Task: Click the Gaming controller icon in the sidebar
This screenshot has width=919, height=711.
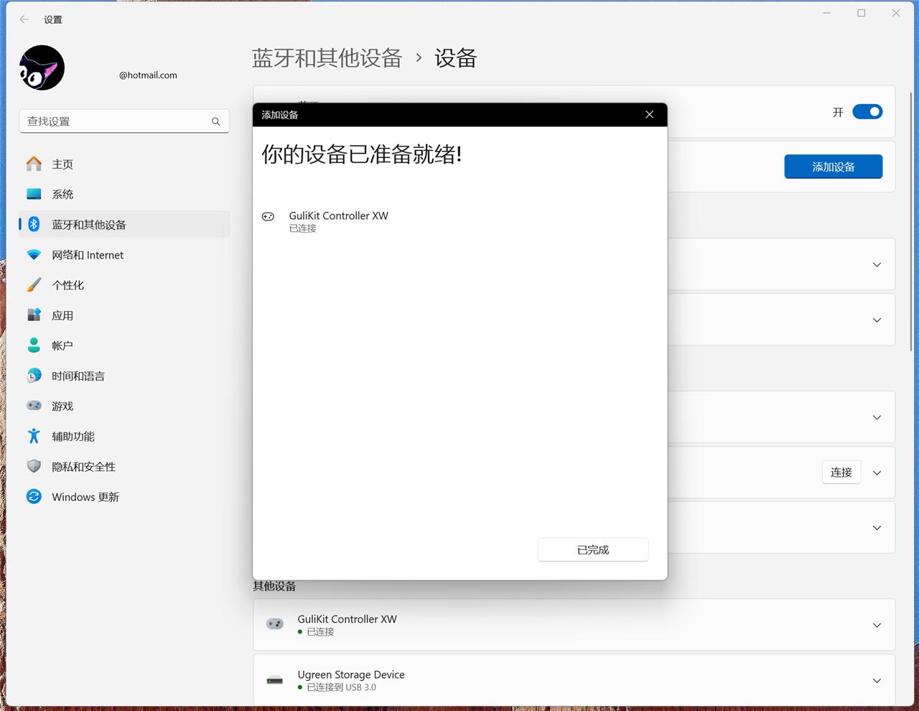Action: [x=34, y=406]
